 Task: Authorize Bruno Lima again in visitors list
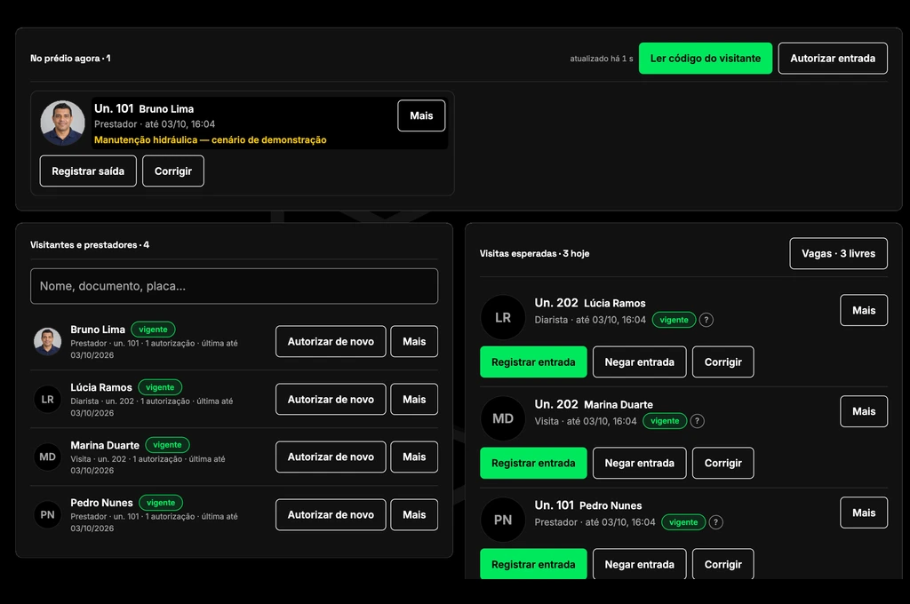click(x=331, y=341)
